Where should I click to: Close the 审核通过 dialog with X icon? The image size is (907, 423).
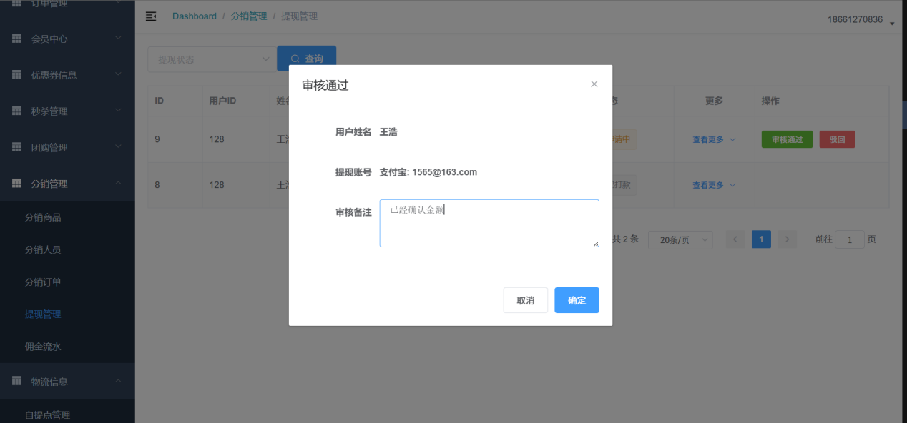coord(594,84)
